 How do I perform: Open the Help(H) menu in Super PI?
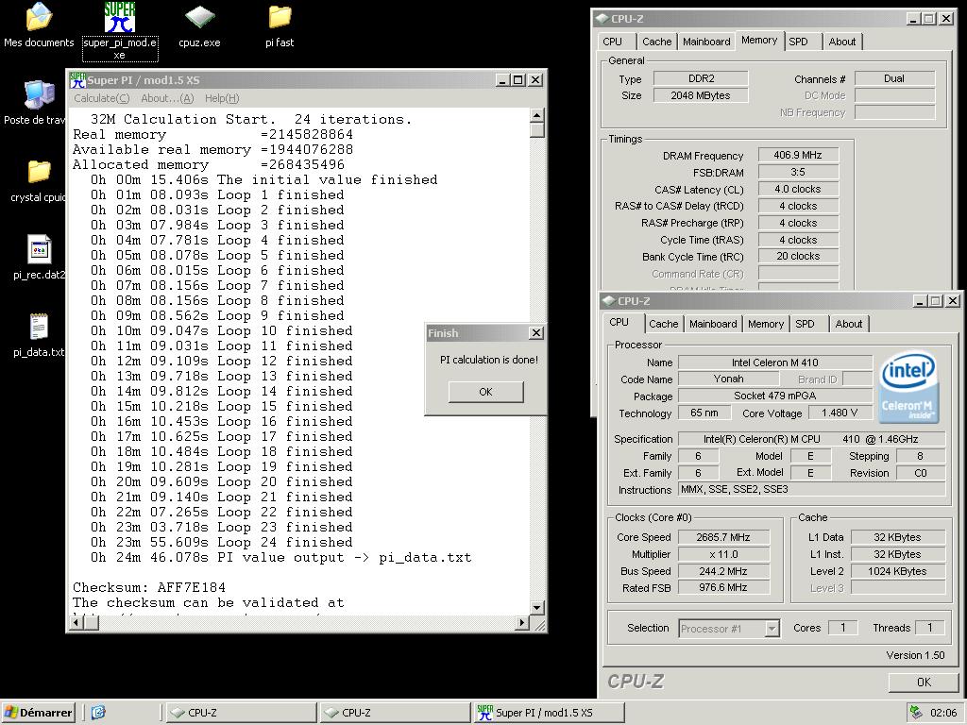[221, 98]
